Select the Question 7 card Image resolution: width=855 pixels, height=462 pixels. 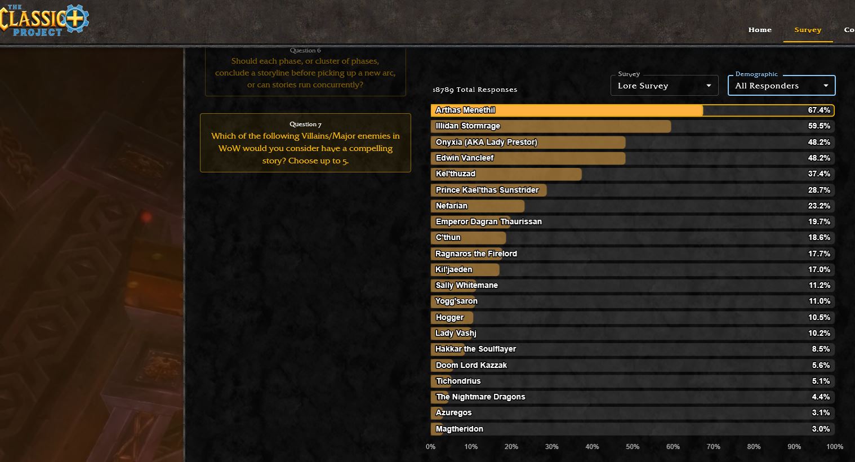(x=305, y=143)
